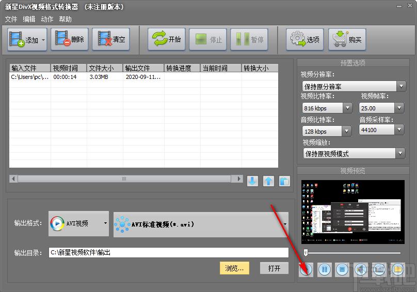Capture a snapshot with camera icon

[x=379, y=270]
